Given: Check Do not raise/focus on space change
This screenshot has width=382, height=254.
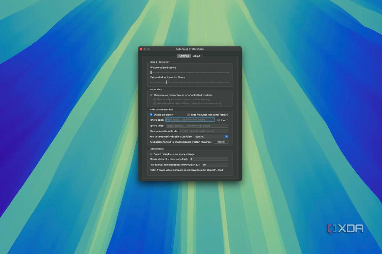Looking at the screenshot, I should (x=151, y=154).
